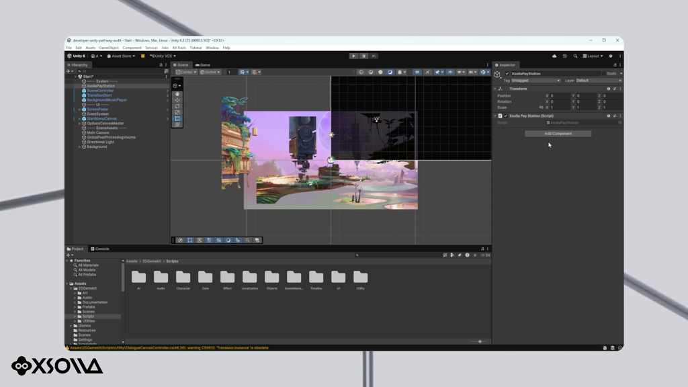Switch to the Console tab
Viewport: 688px width, 387px height.
click(x=100, y=249)
